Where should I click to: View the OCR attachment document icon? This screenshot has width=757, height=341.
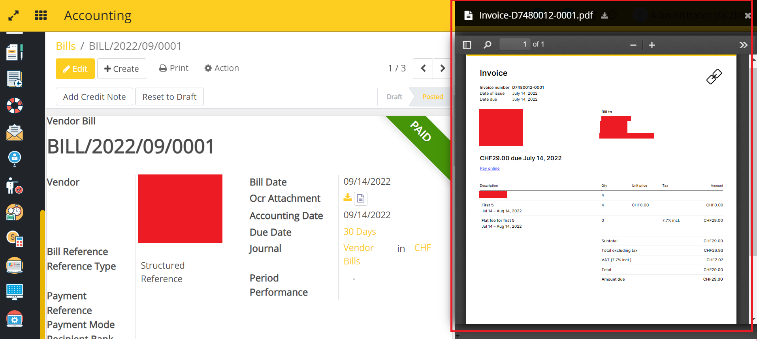pyautogui.click(x=361, y=199)
